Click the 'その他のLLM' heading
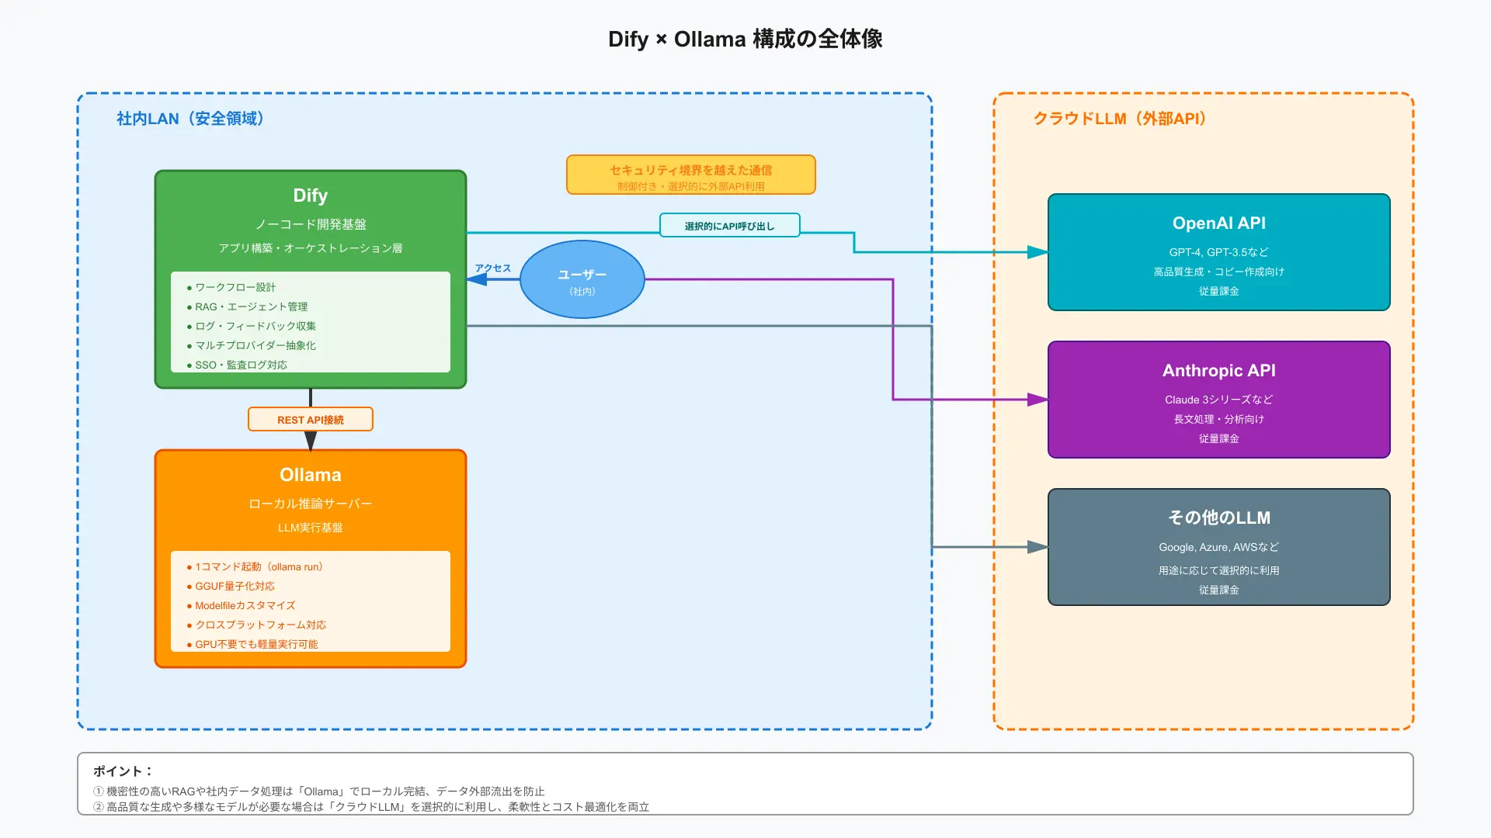1491x838 pixels. pos(1218,518)
